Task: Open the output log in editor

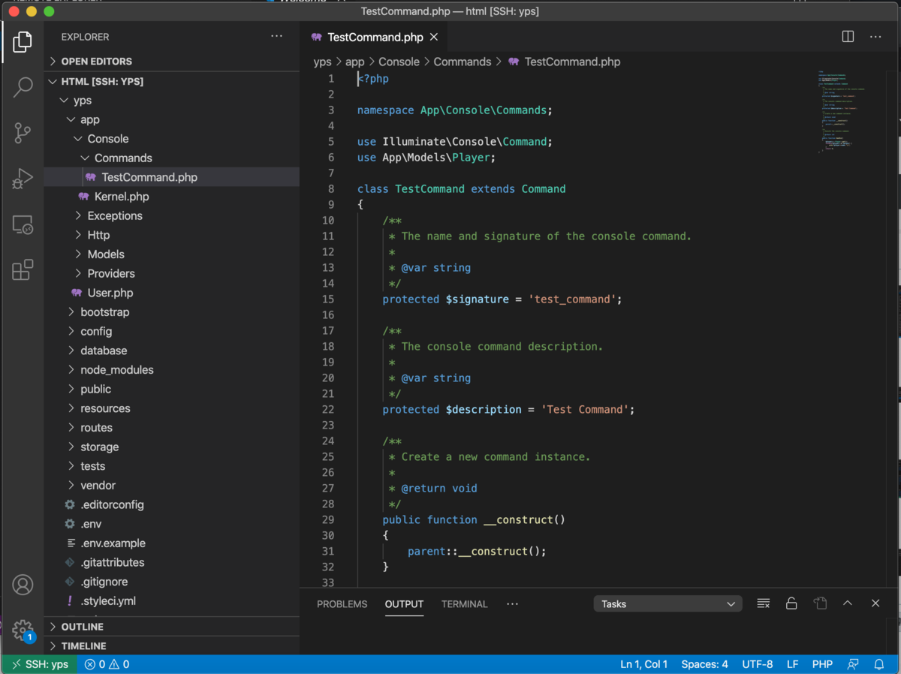Action: click(x=820, y=603)
